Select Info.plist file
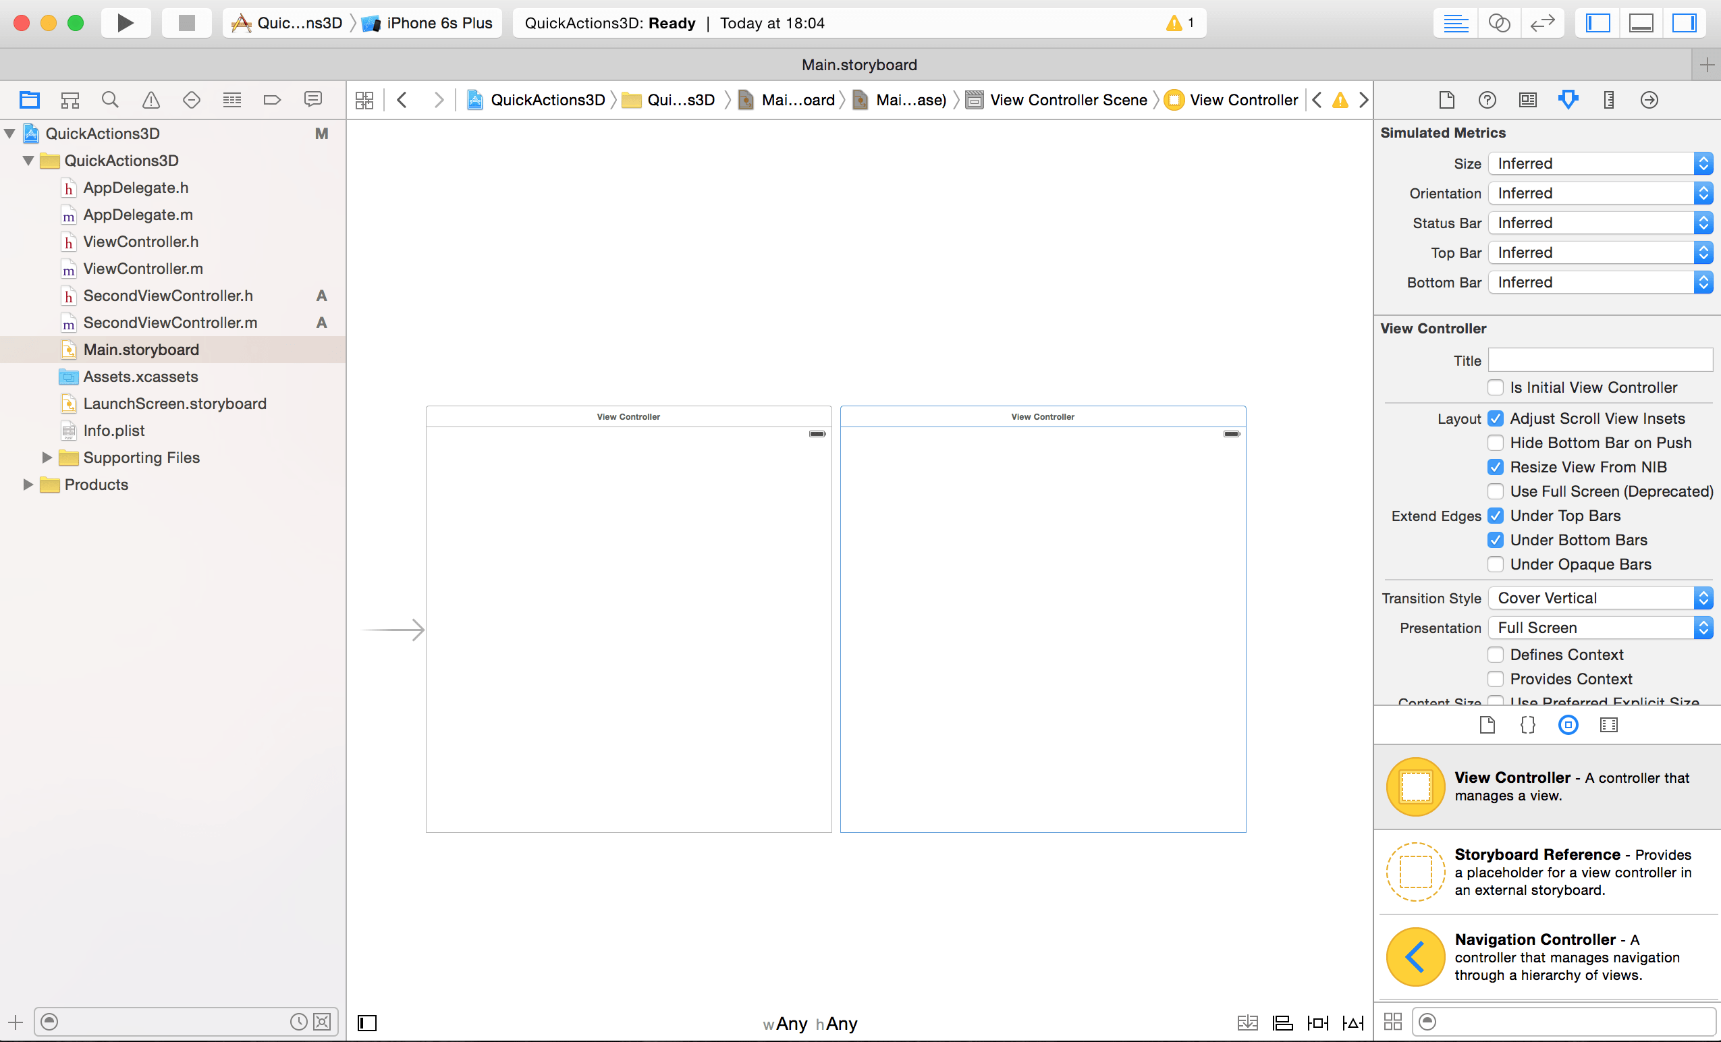This screenshot has height=1042, width=1721. pyautogui.click(x=114, y=431)
